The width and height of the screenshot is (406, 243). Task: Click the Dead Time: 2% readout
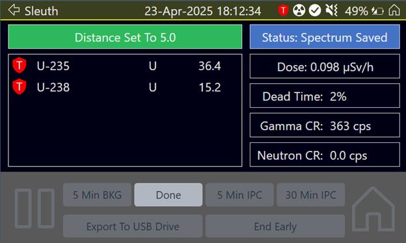pos(325,96)
